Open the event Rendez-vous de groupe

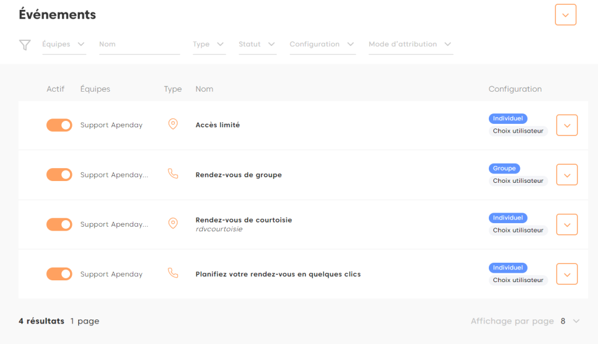coord(238,175)
